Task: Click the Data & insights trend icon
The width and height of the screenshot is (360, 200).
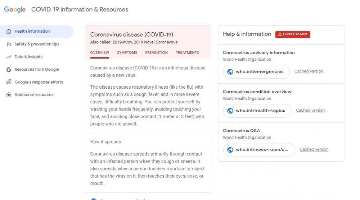Action: [9, 57]
